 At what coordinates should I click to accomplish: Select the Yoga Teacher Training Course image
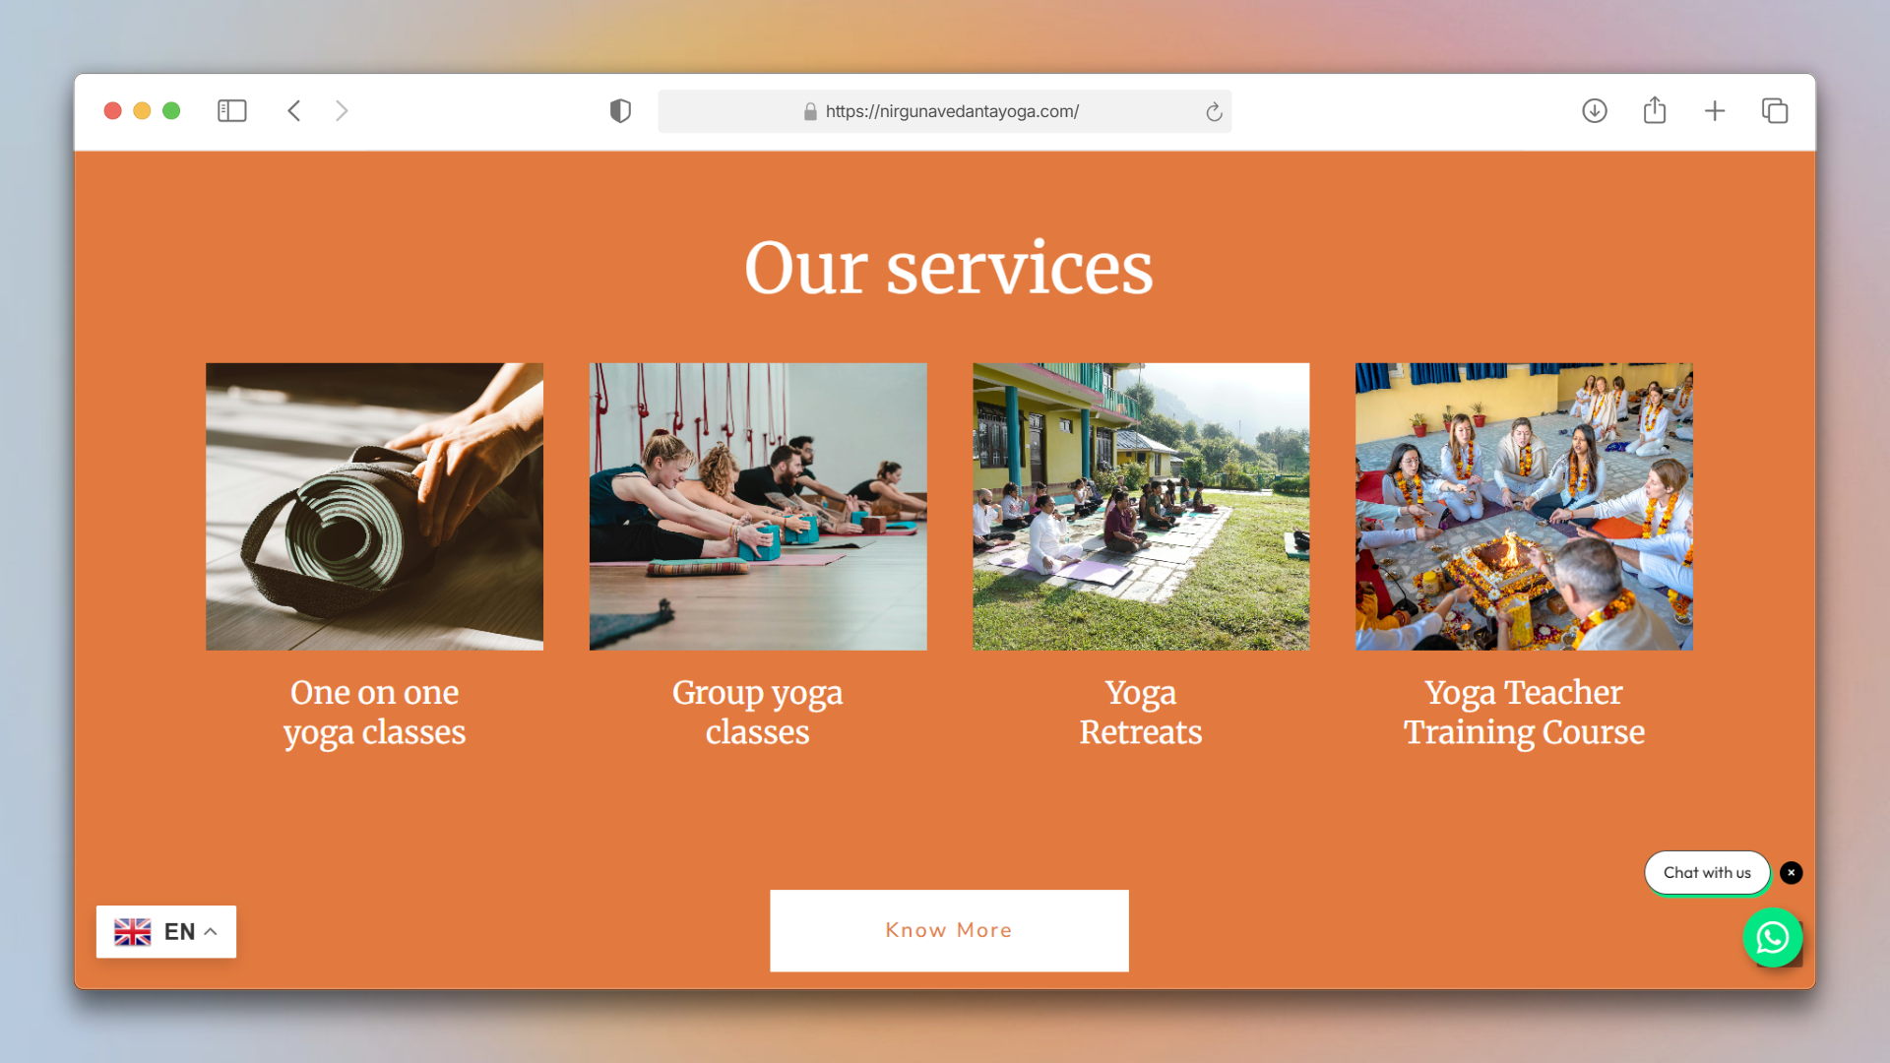[1524, 506]
